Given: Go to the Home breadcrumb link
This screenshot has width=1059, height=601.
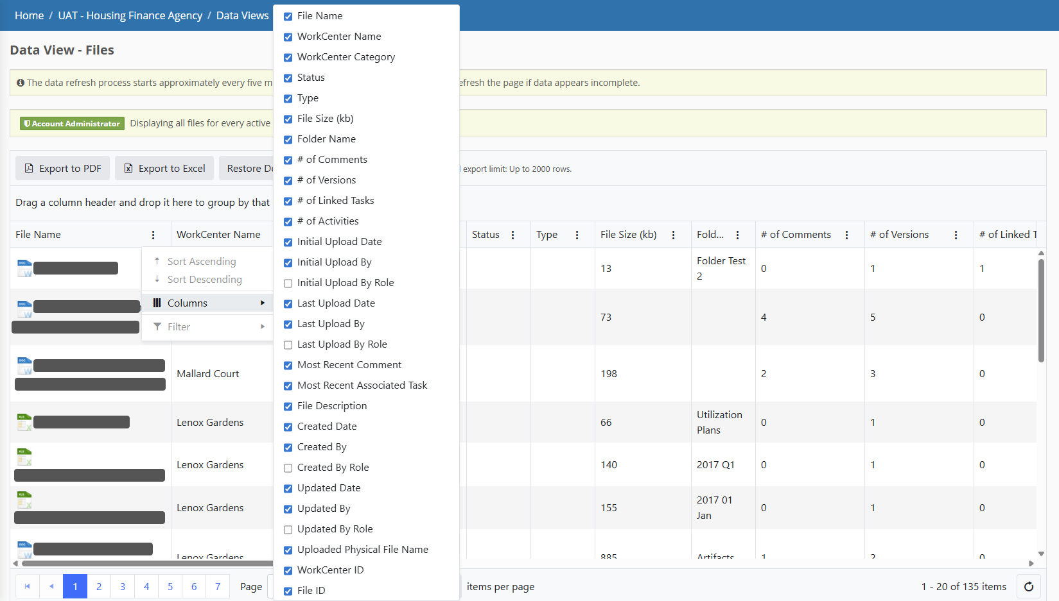Looking at the screenshot, I should point(30,15).
